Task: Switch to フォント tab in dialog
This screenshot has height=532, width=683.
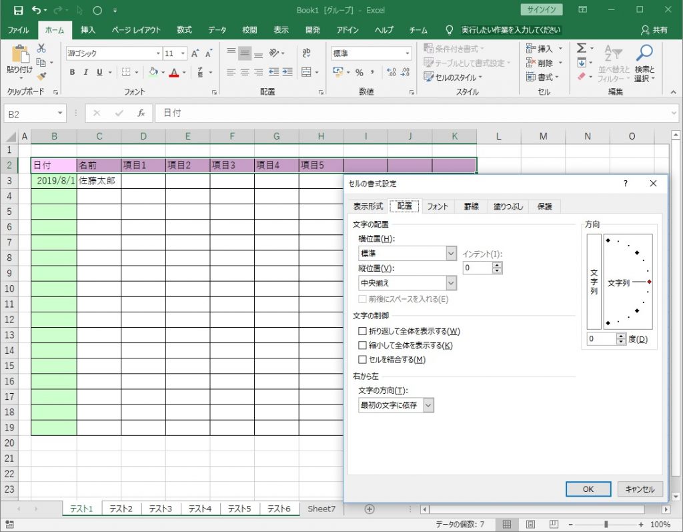Action: coord(438,206)
